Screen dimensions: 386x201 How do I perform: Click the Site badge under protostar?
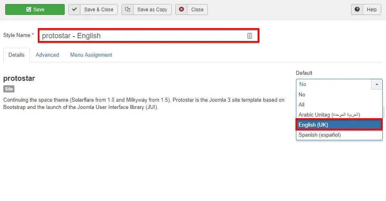coord(9,89)
